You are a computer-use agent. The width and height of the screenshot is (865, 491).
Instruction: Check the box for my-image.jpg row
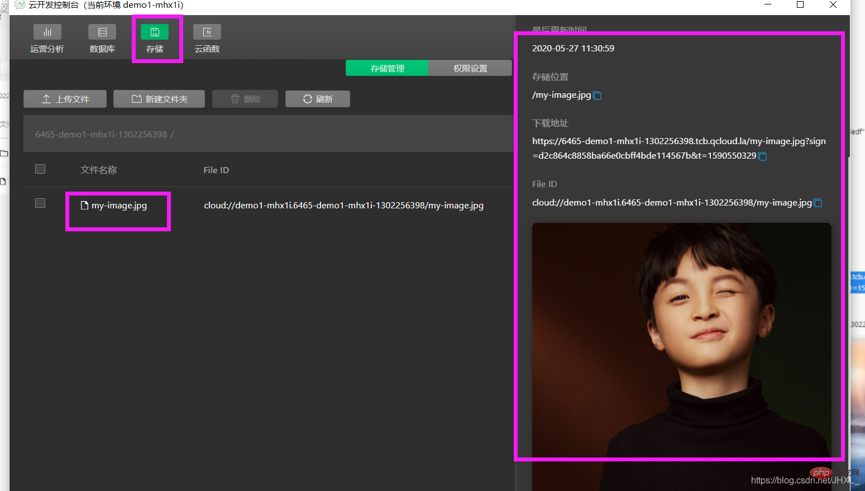(x=40, y=203)
